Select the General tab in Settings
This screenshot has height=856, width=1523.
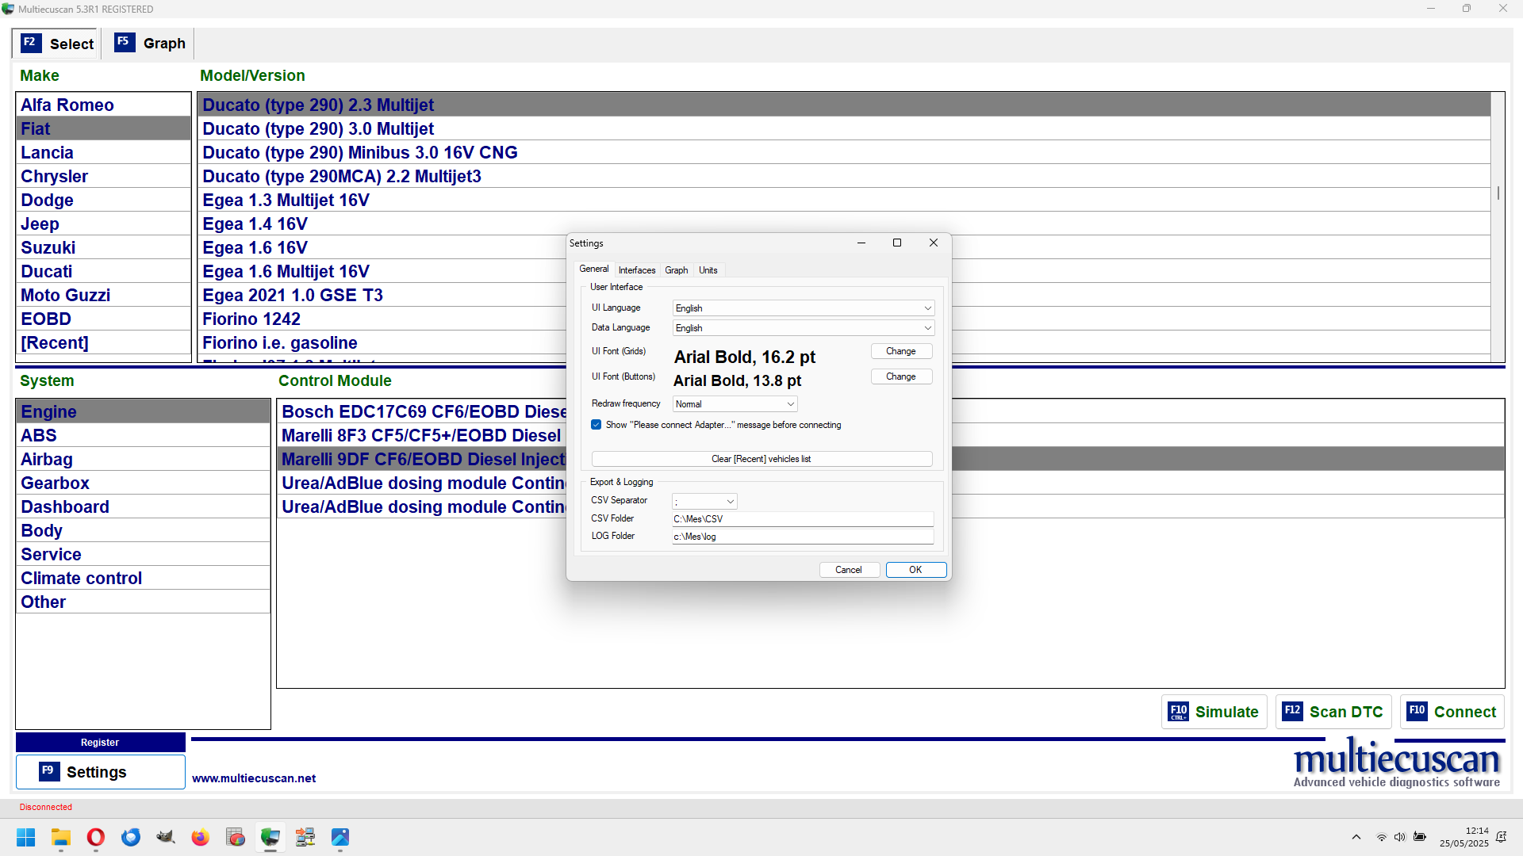594,269
